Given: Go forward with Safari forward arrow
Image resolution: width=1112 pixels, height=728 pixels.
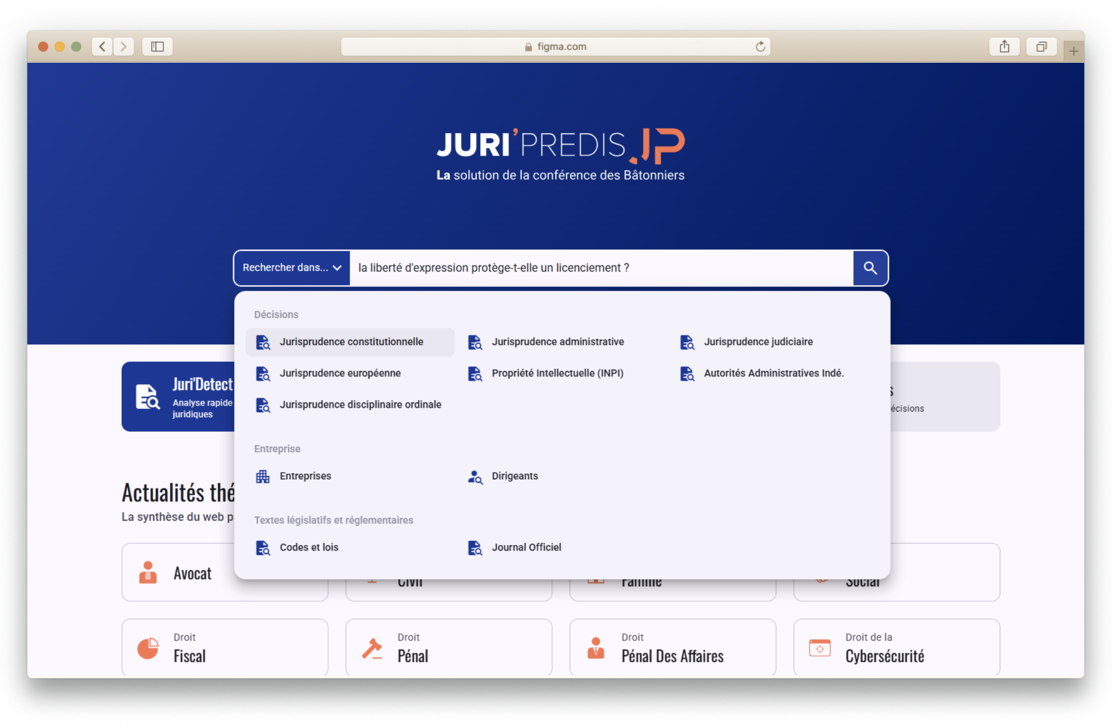Looking at the screenshot, I should coord(123,47).
